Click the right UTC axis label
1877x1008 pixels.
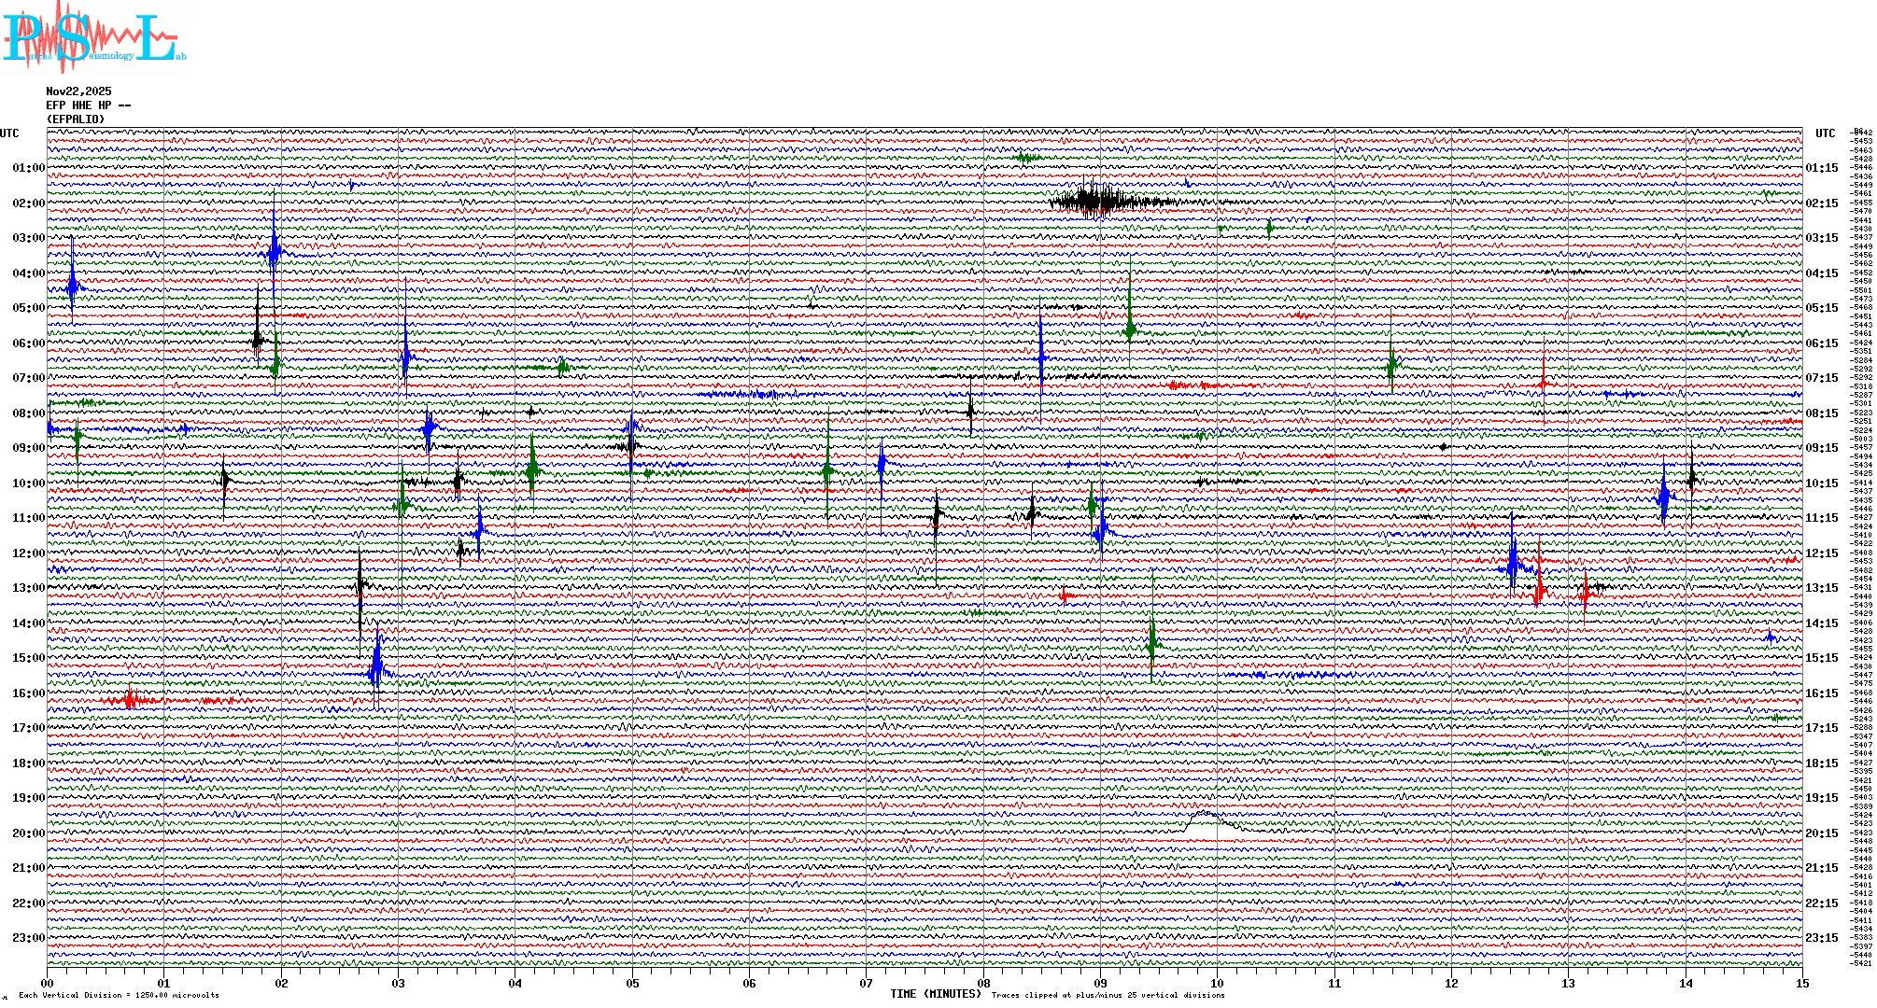1825,133
